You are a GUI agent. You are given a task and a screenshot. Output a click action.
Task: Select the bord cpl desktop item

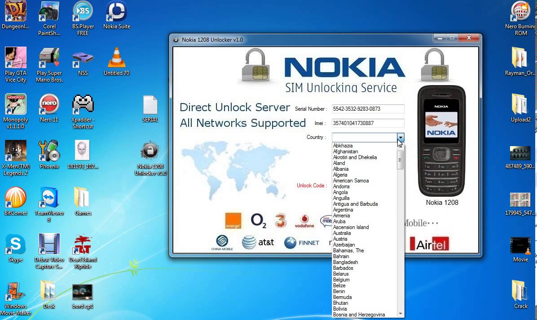click(83, 296)
